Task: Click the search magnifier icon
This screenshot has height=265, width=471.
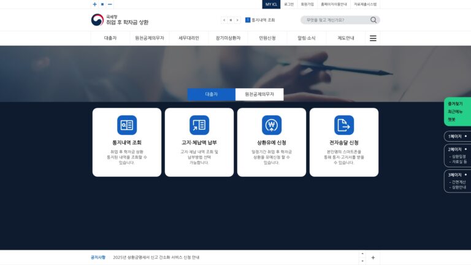Action: tap(373, 20)
